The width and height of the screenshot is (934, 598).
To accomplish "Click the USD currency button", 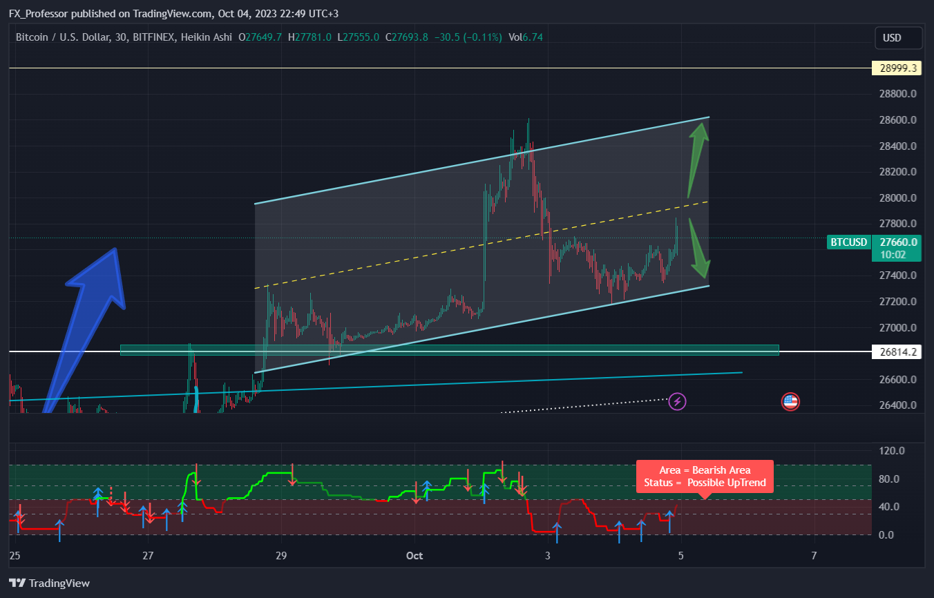I will pyautogui.click(x=898, y=38).
